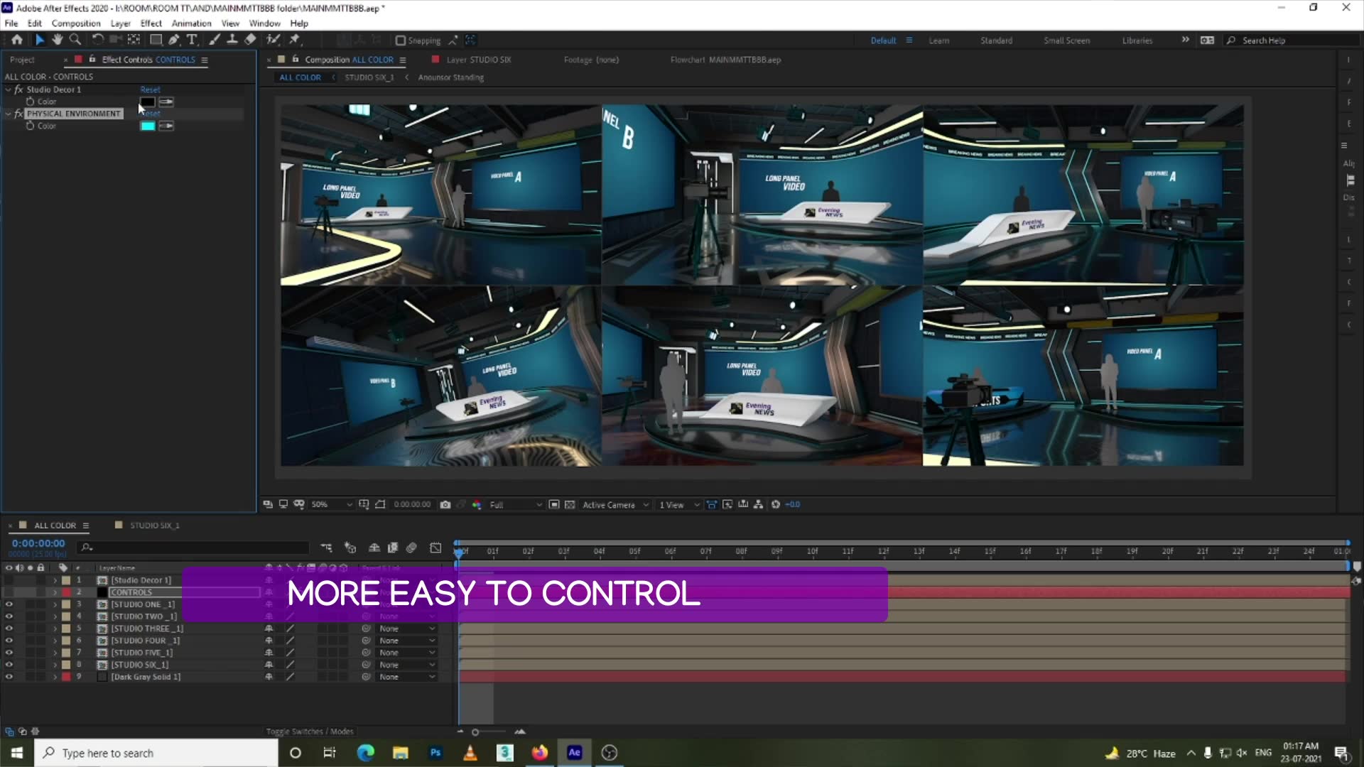The width and height of the screenshot is (1364, 767).
Task: Select the Learn workspace
Action: (938, 40)
